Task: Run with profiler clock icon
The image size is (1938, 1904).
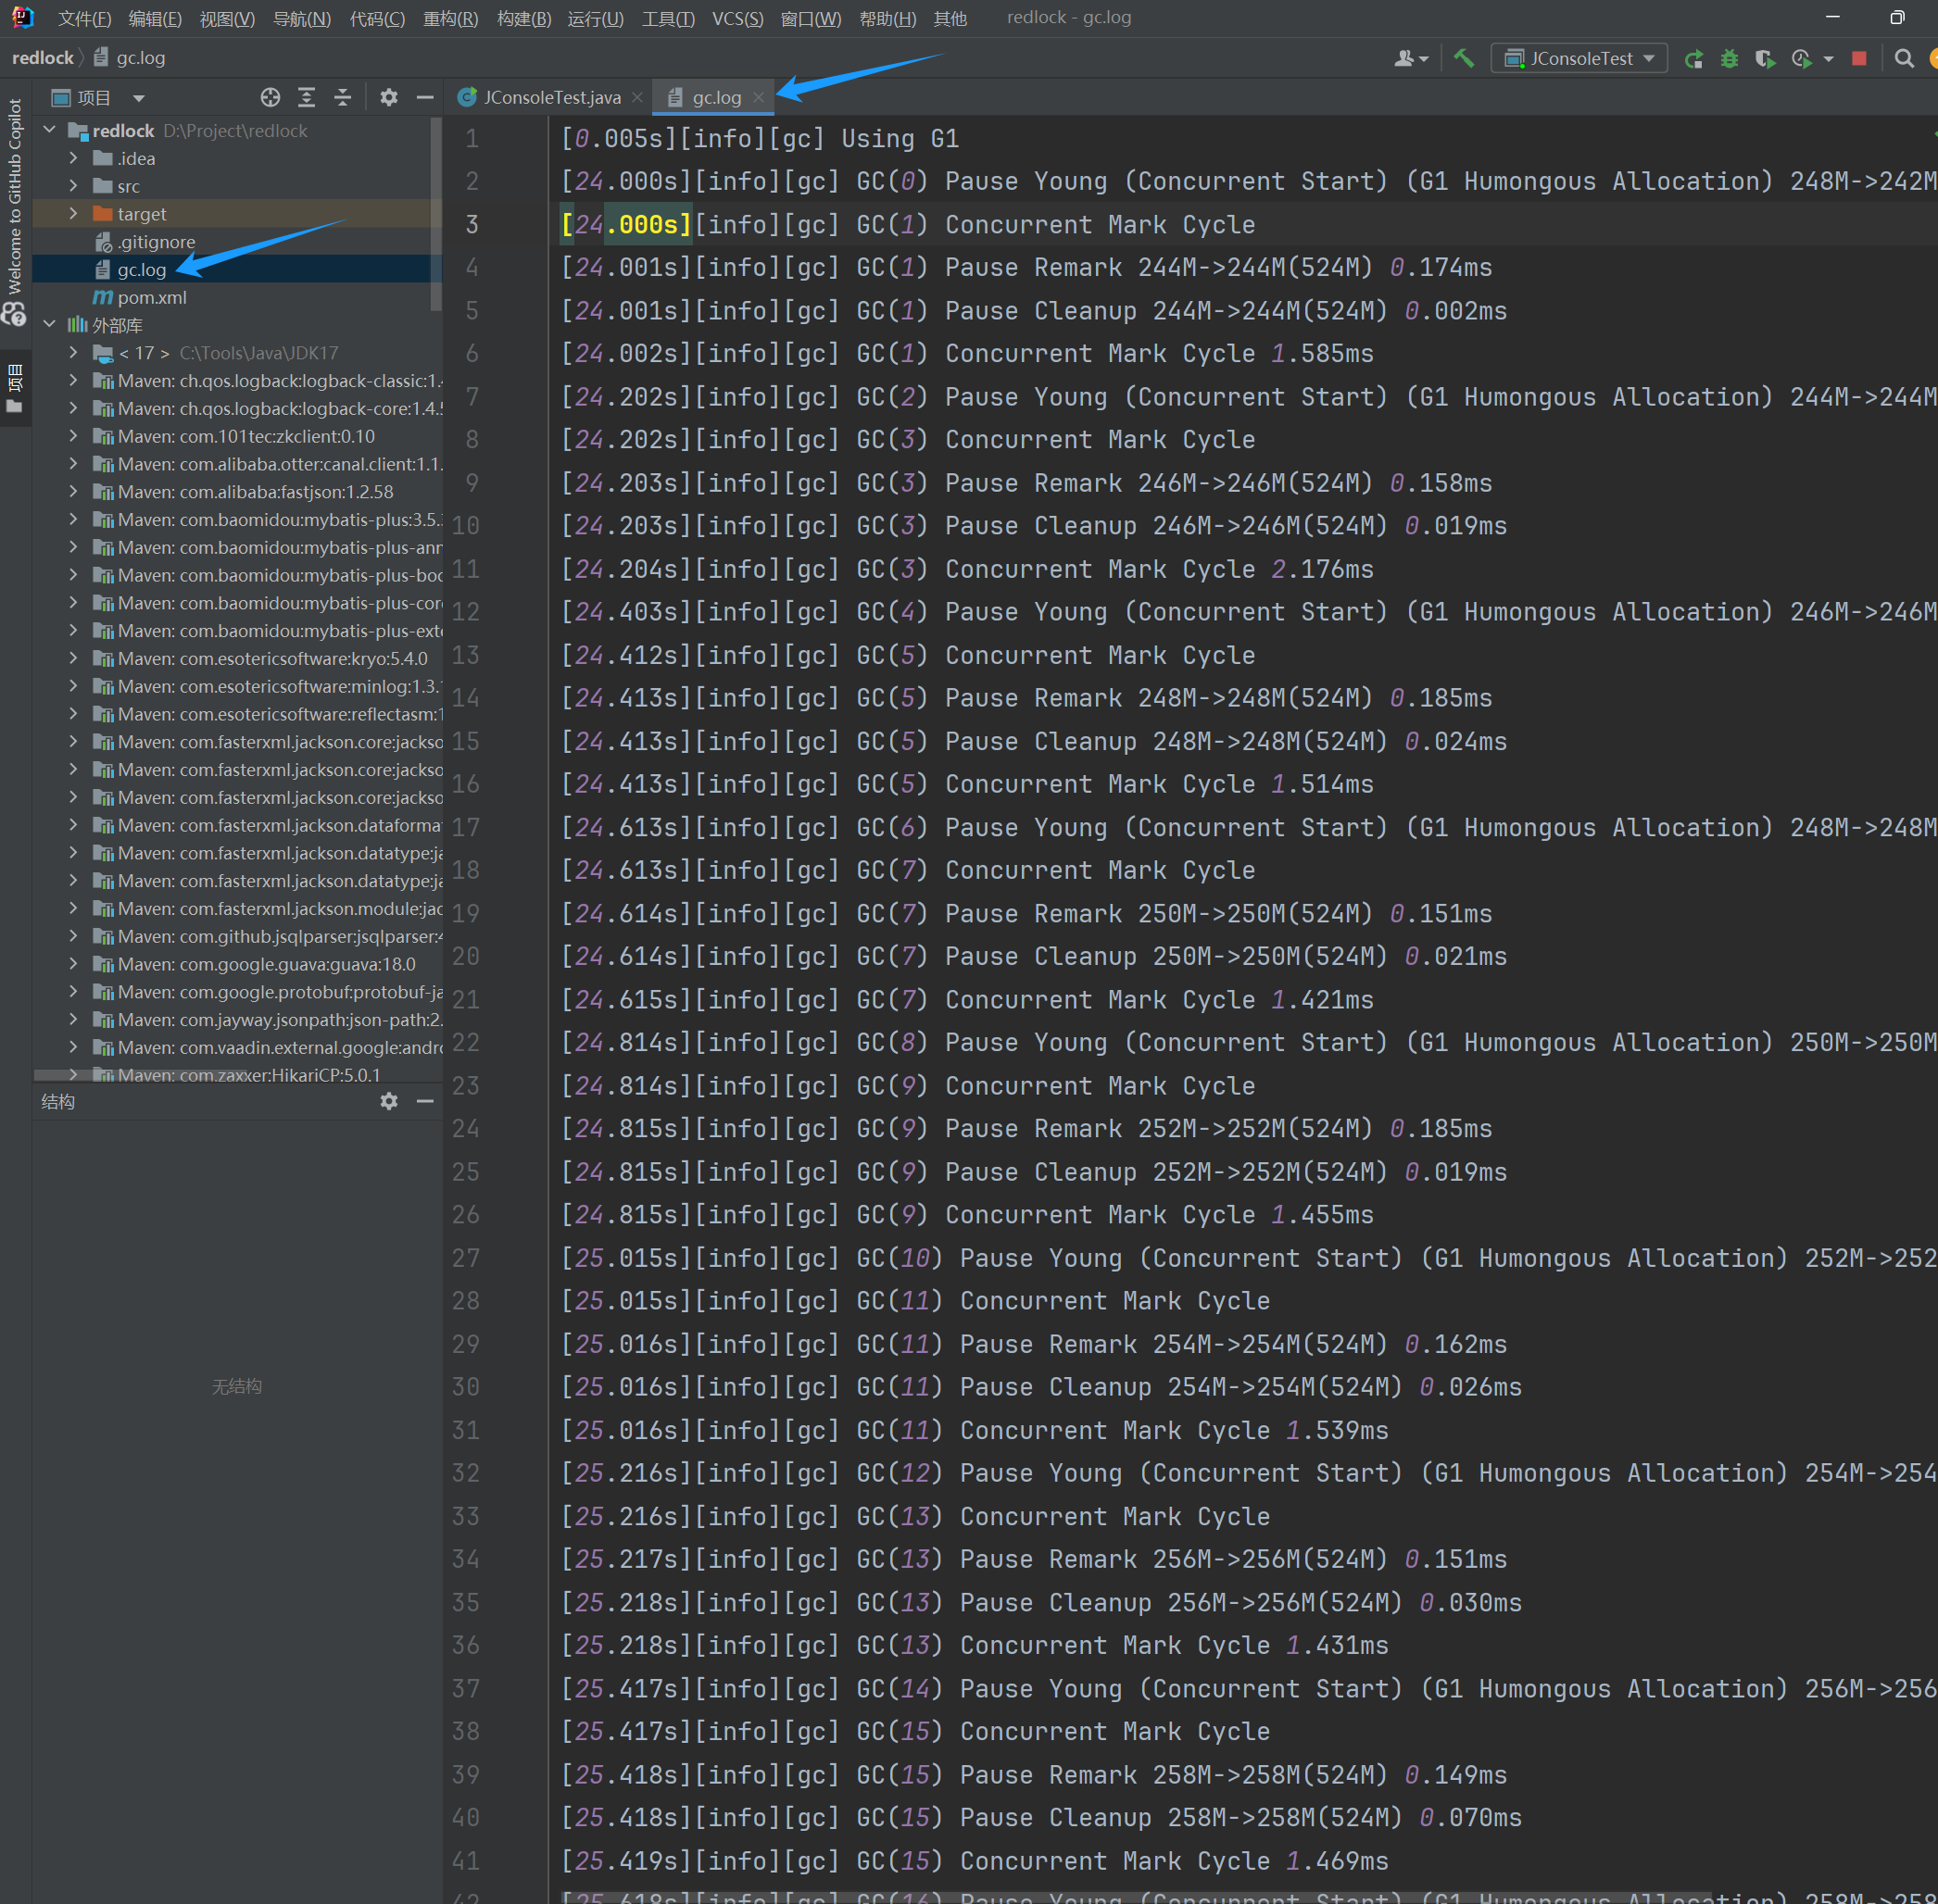Action: [x=1801, y=59]
